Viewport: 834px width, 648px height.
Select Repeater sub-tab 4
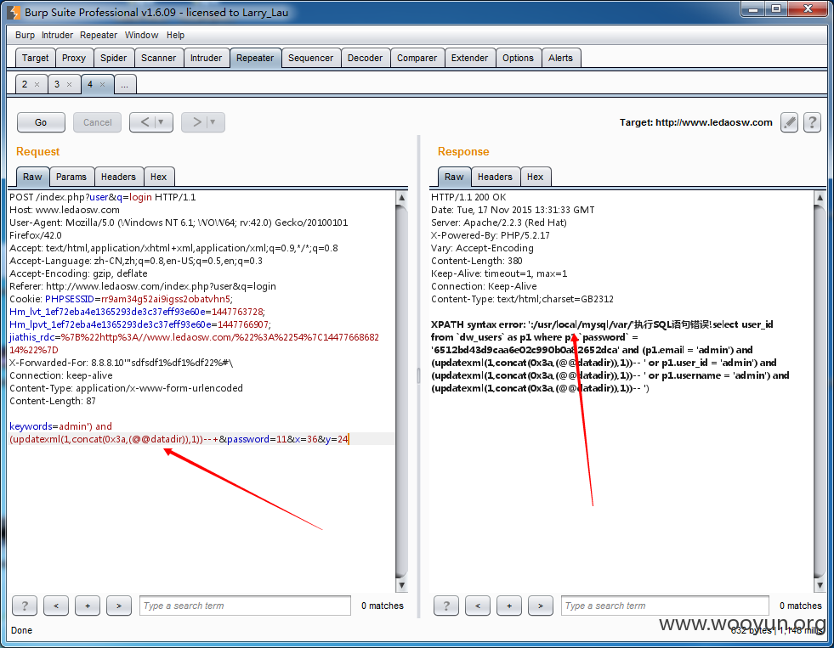pyautogui.click(x=90, y=84)
